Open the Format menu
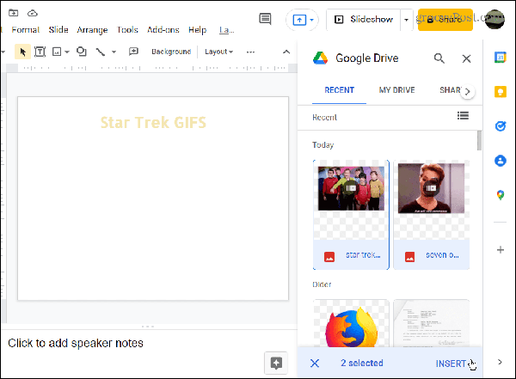The height and width of the screenshot is (379, 516). coord(26,30)
